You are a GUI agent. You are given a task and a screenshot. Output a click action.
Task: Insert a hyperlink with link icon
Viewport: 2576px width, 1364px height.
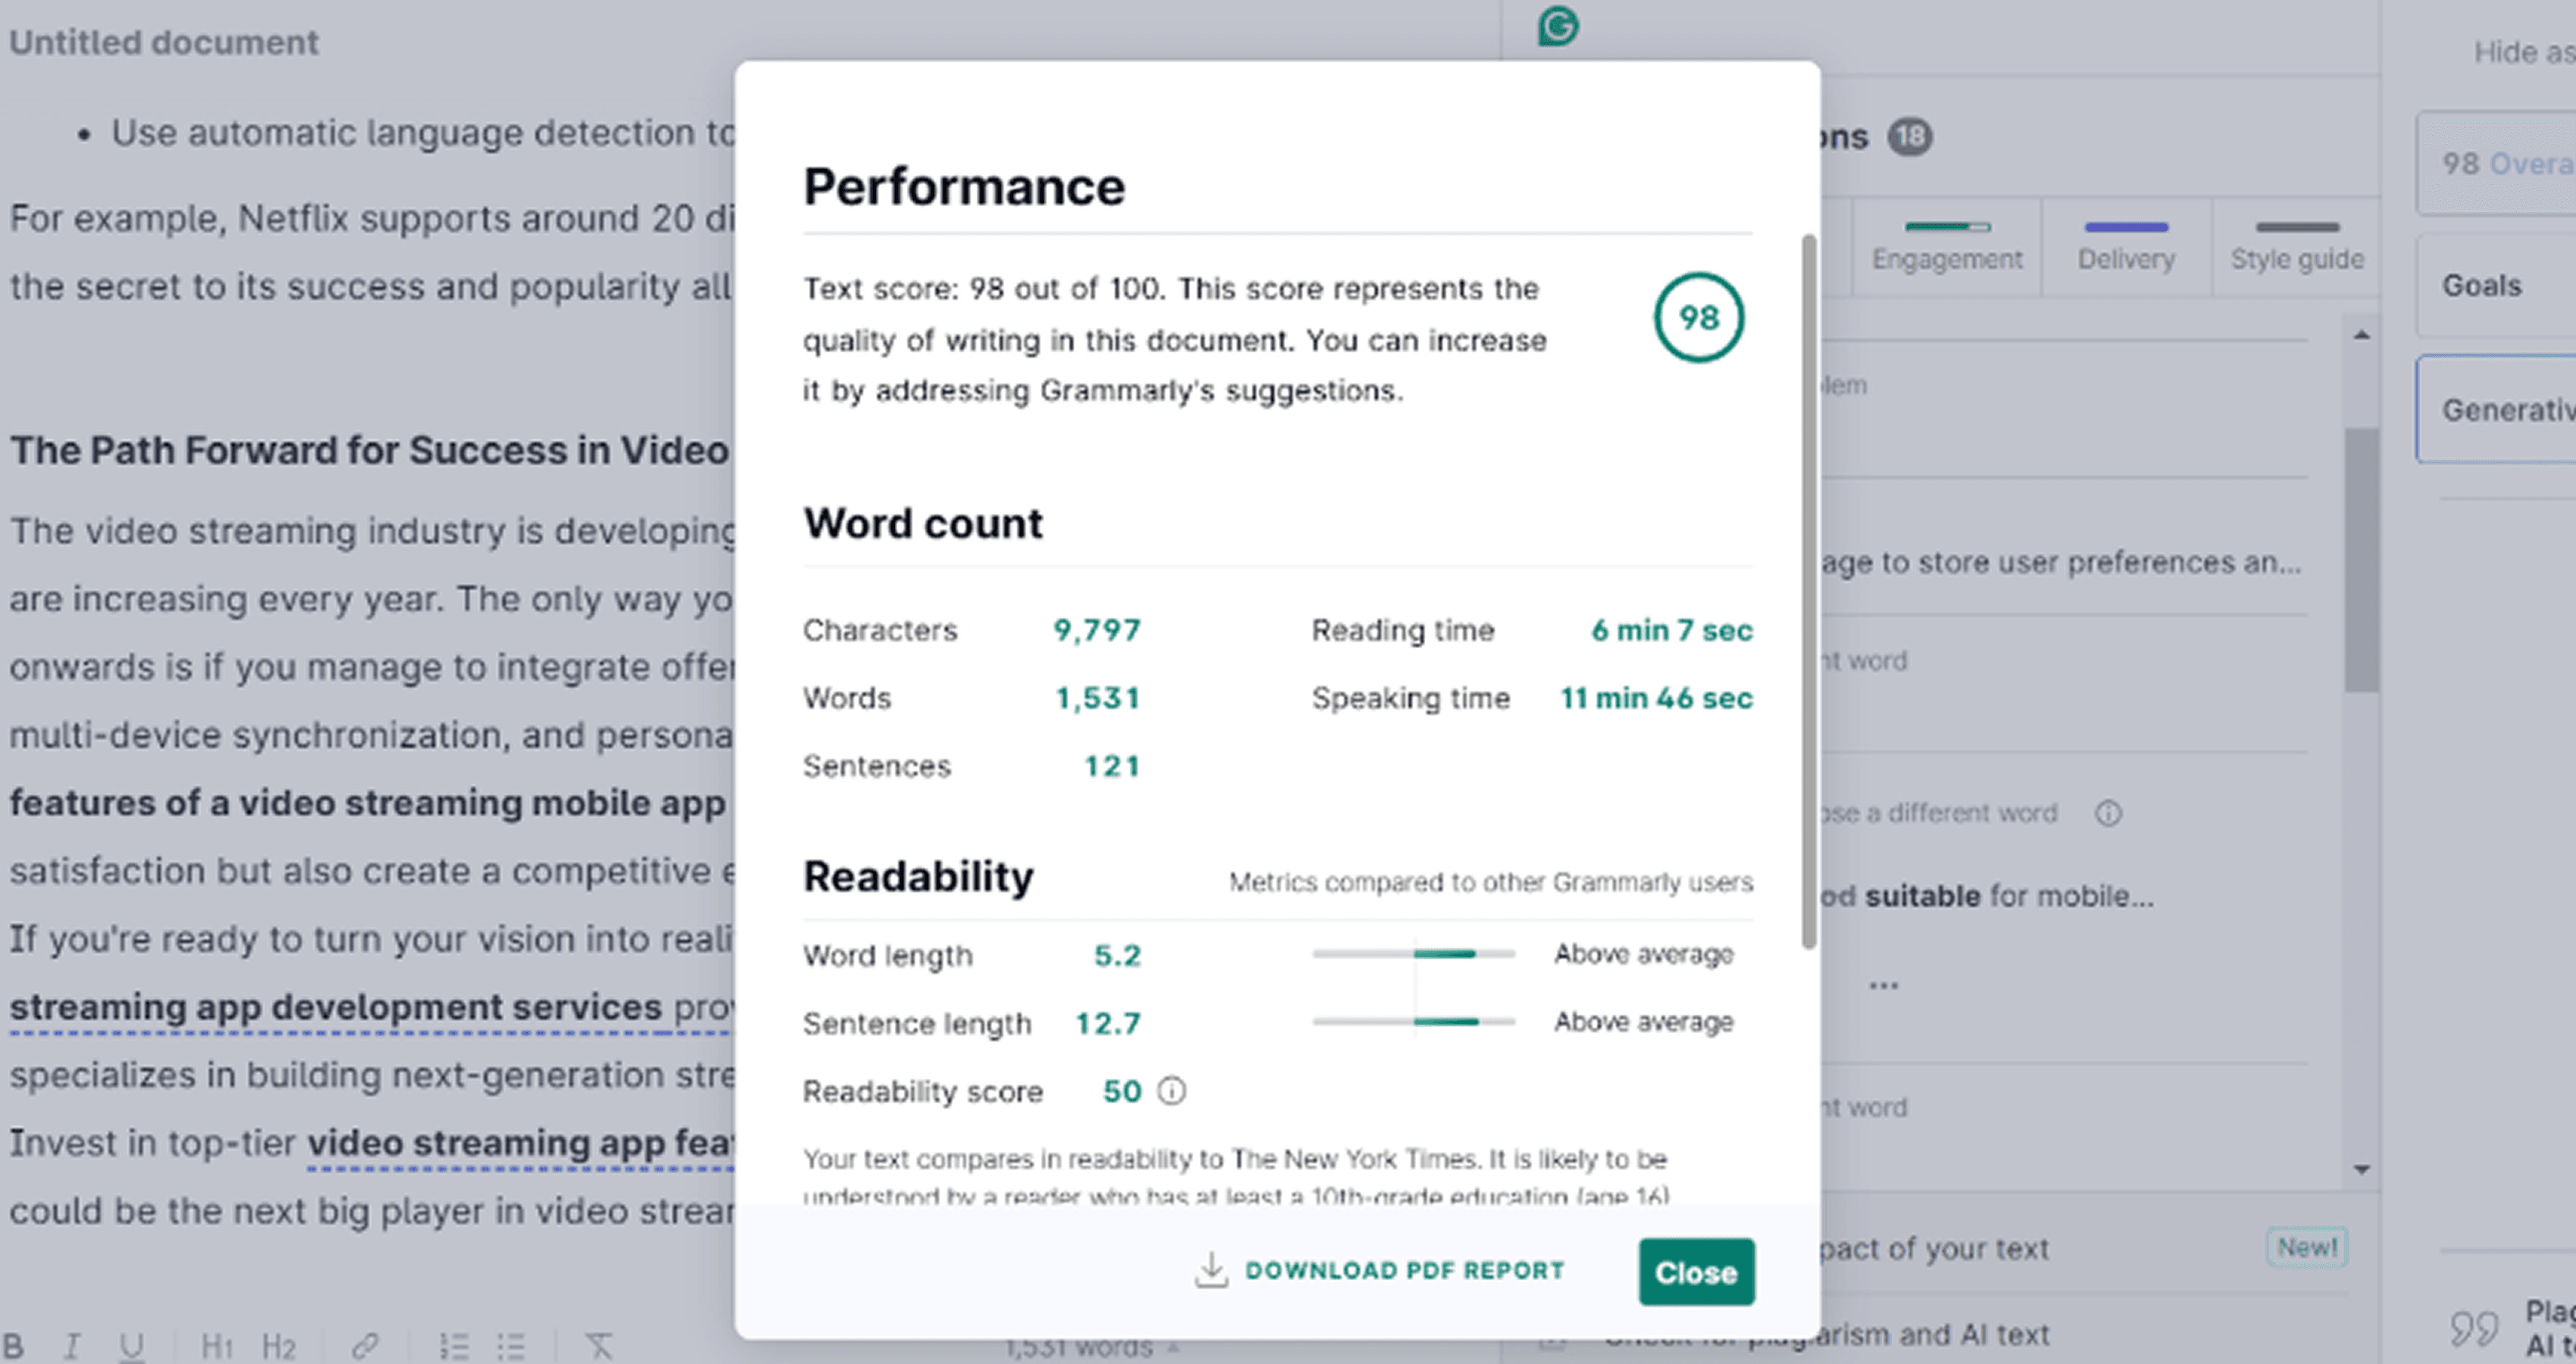364,1346
